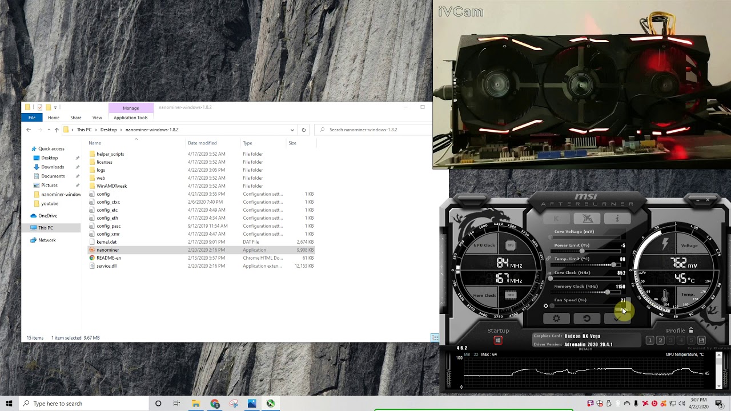Switch to details view icon in status bar
Image resolution: width=731 pixels, height=411 pixels.
point(435,338)
